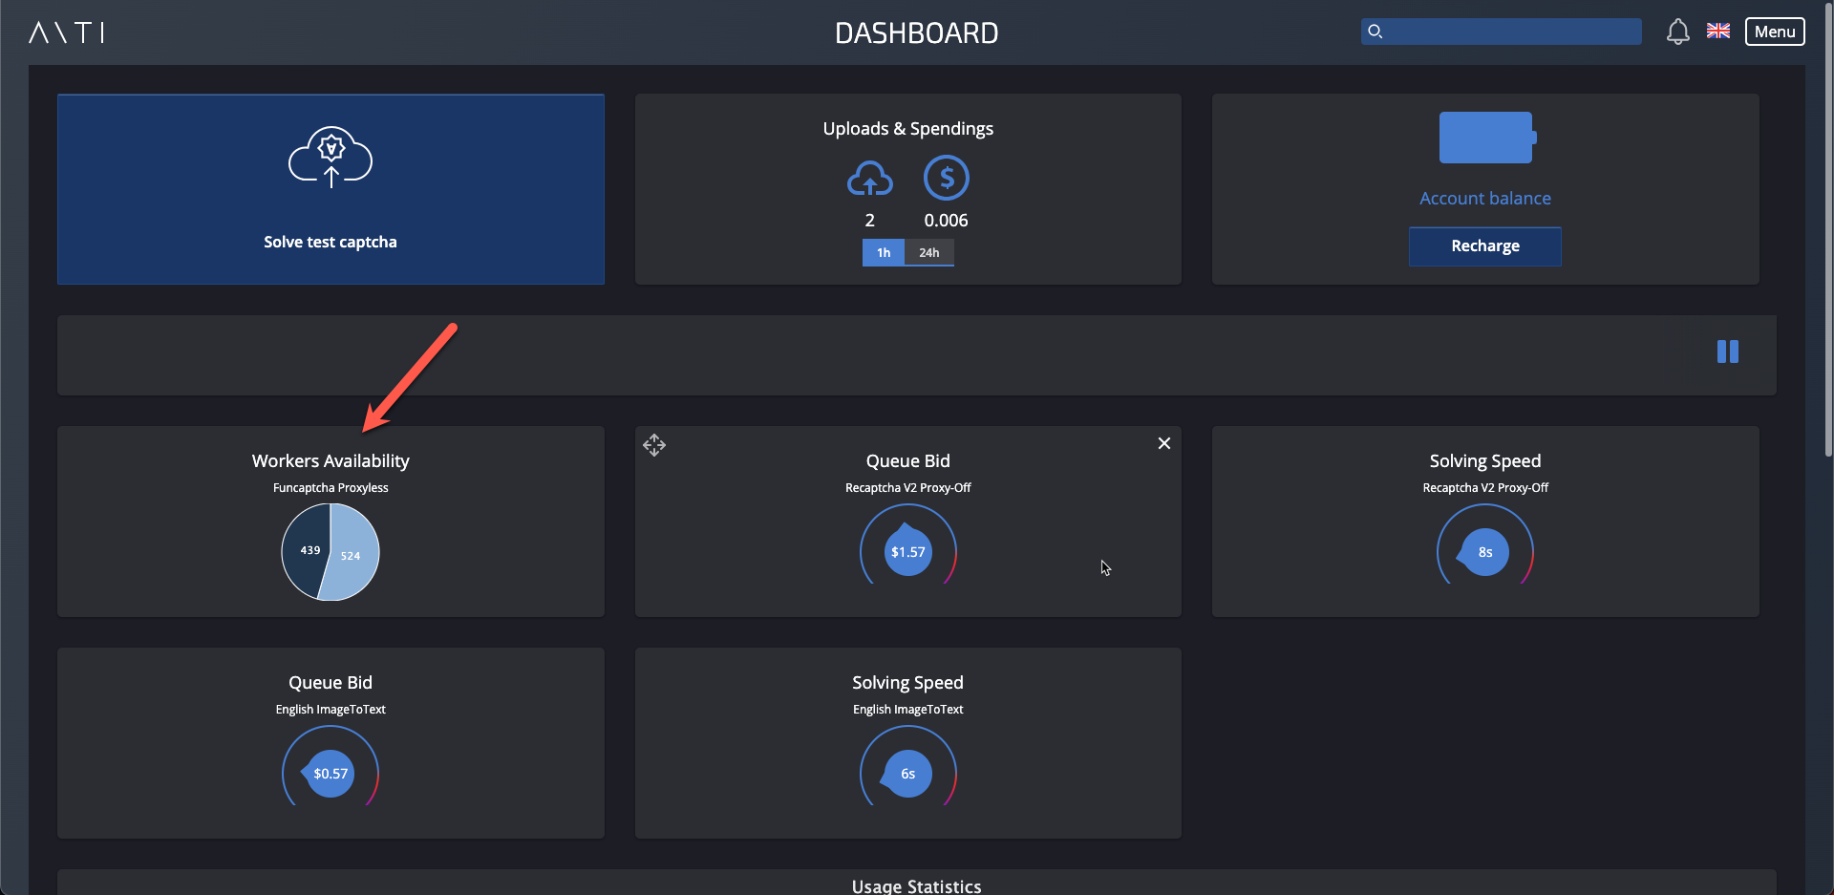Viewport: 1834px width, 895px height.
Task: Select the battery icon above Account balance
Action: pyautogui.click(x=1485, y=138)
